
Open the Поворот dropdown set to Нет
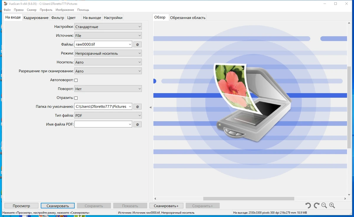tap(108, 89)
